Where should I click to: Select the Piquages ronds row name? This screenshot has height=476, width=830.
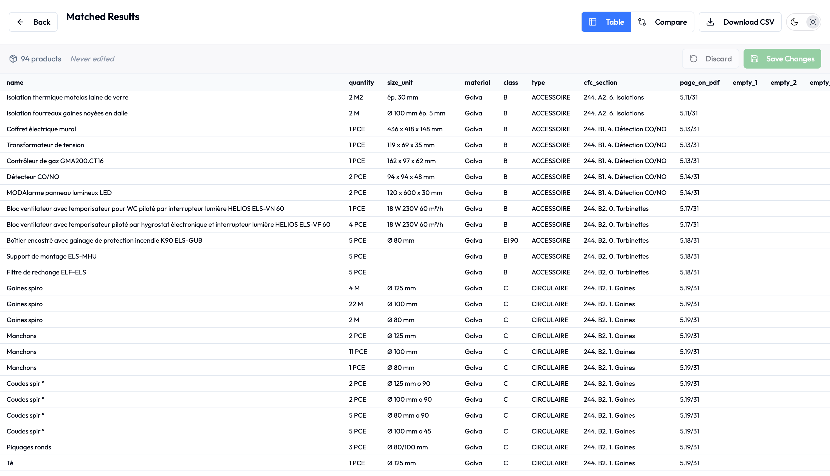coord(29,447)
